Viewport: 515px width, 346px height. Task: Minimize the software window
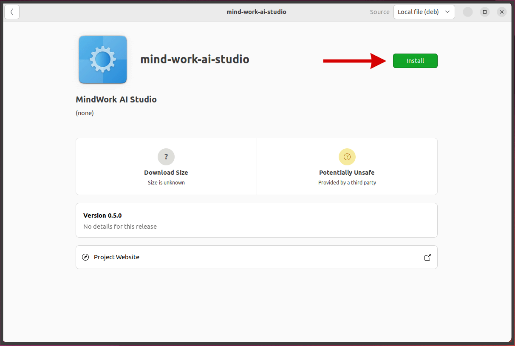click(x=468, y=12)
